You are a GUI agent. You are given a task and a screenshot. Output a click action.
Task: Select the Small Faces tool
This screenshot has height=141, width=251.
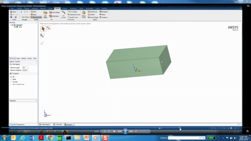93,12
